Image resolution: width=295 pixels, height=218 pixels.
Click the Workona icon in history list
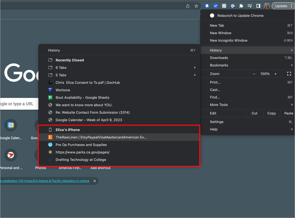[x=50, y=90]
